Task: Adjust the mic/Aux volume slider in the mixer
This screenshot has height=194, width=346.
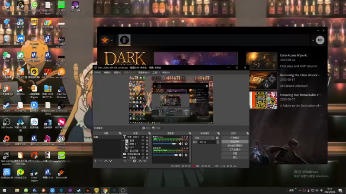Action: (165, 144)
